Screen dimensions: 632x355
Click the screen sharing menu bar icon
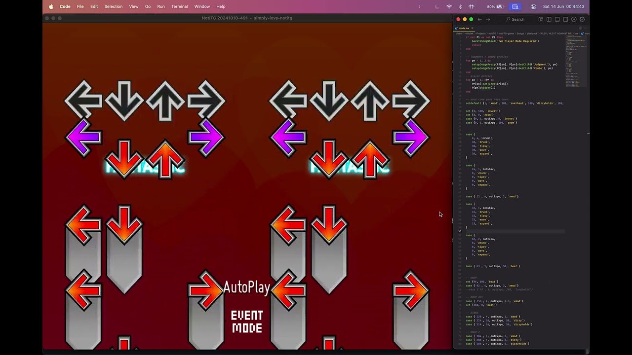515,6
